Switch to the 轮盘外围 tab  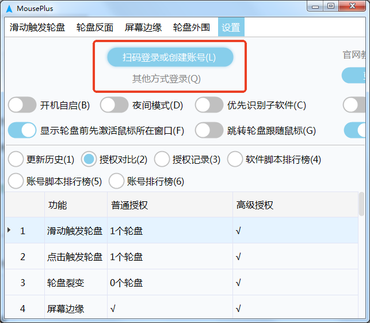coord(192,28)
